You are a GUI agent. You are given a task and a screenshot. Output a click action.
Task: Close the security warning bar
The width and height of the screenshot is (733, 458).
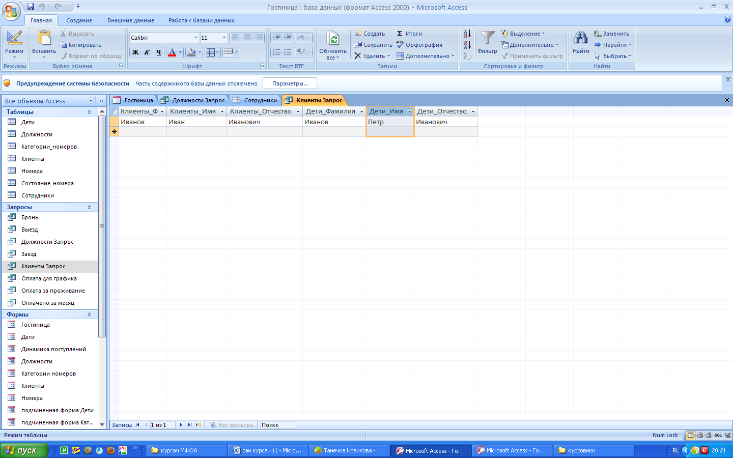[x=728, y=79]
